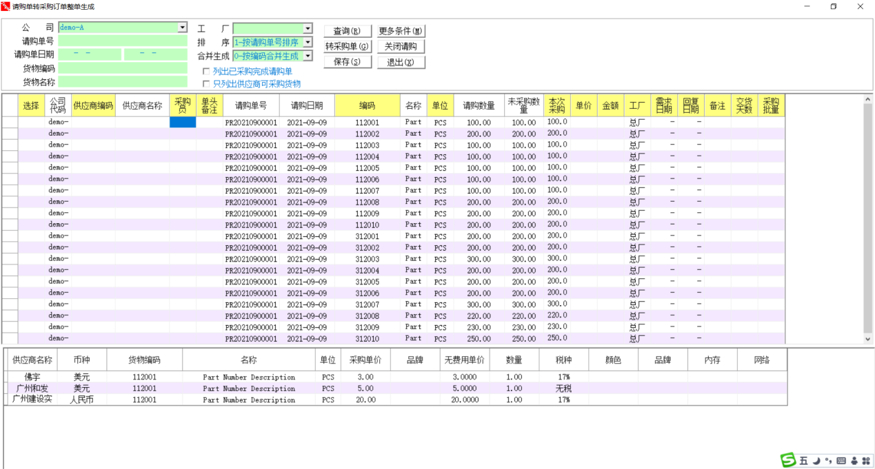Screen dimensions: 875x469
Task: Click the 请购单号 column header
Action: coord(252,105)
